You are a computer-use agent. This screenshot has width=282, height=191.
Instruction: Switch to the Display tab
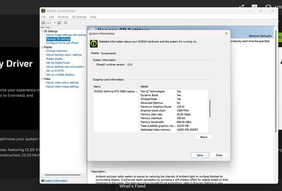point(95,53)
